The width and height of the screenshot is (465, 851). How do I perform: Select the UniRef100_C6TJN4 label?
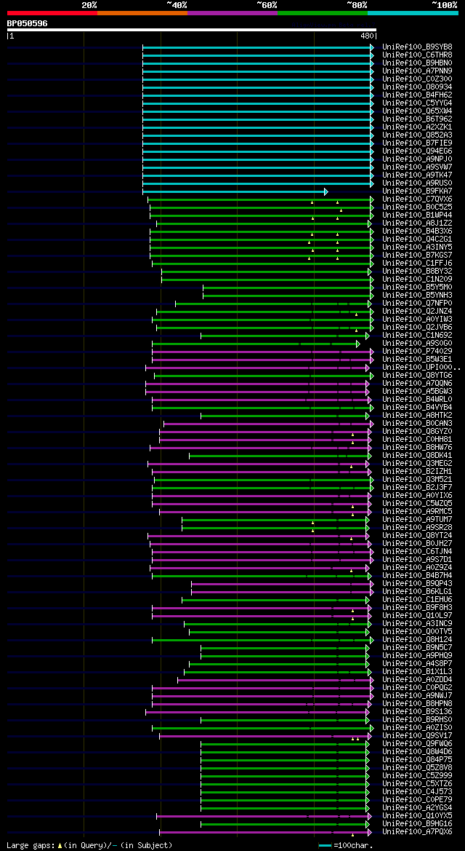point(417,551)
